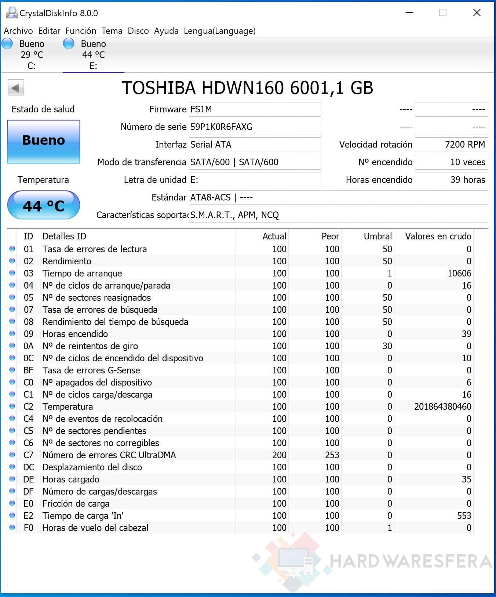Screen dimensions: 496x597
Task: Click status dot for attribute F0 vuelo del cabezal
Action: click(12, 528)
